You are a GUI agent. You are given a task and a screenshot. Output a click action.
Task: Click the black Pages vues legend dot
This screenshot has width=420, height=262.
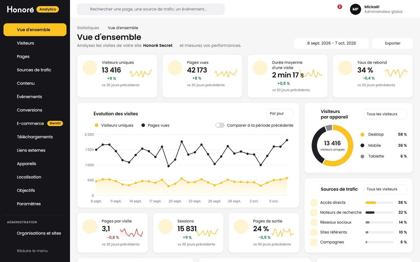tap(143, 125)
